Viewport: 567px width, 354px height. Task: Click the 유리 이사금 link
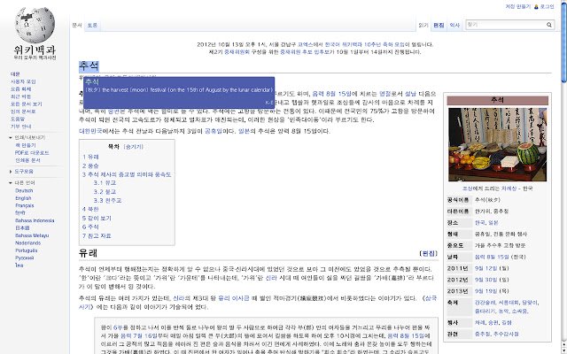tap(234, 298)
